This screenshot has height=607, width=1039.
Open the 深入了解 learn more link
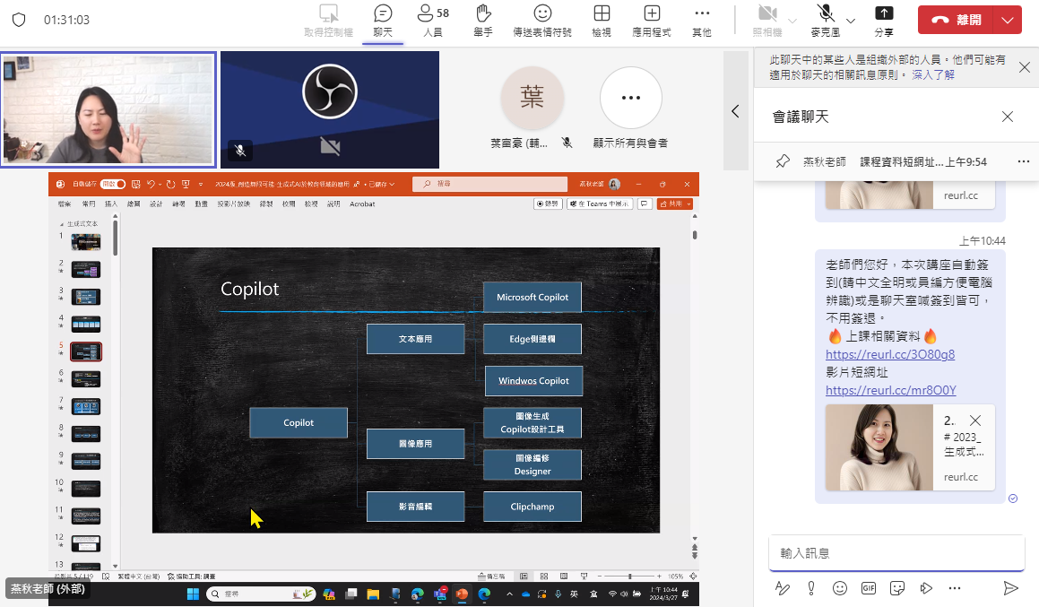[x=933, y=75]
